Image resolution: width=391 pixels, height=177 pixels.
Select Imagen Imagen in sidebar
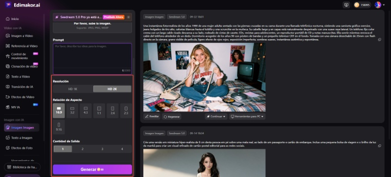(x=22, y=128)
